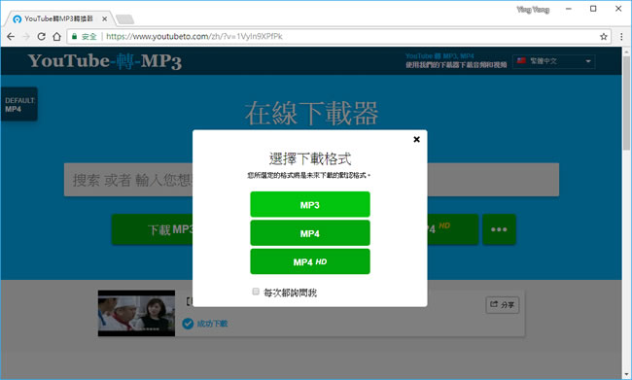
Task: Click the 在線下載器 page heading
Action: click(x=311, y=113)
